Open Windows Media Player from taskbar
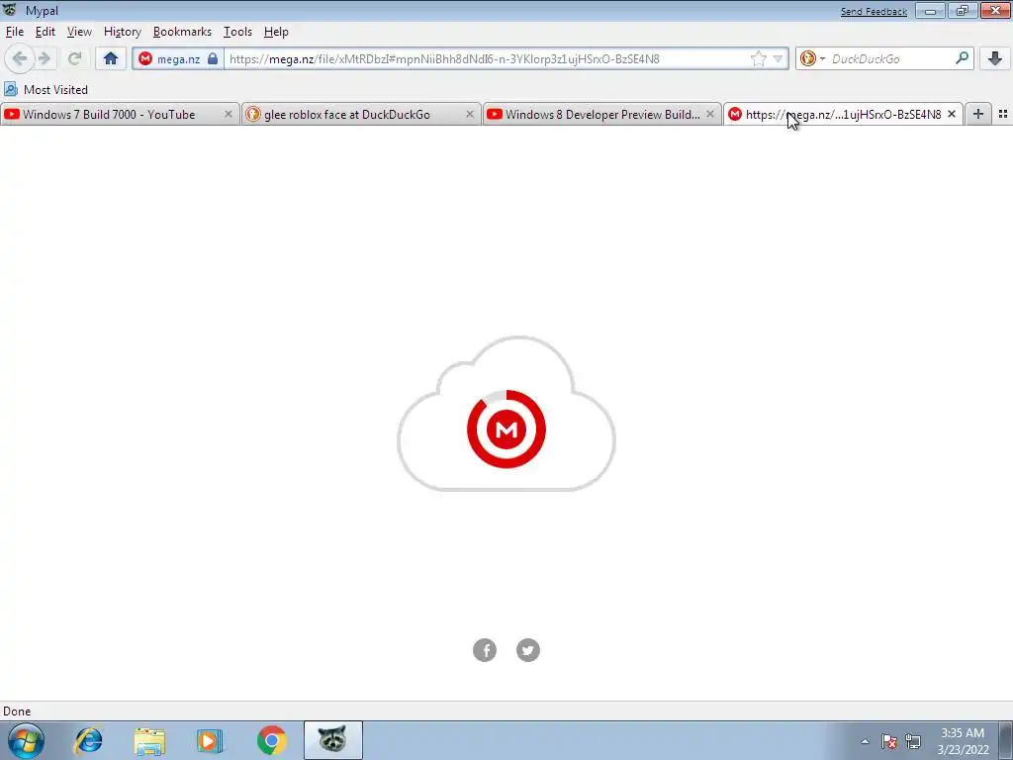 pos(210,740)
